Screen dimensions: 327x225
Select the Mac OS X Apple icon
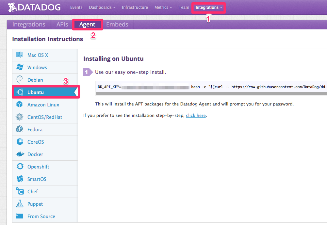(x=20, y=55)
